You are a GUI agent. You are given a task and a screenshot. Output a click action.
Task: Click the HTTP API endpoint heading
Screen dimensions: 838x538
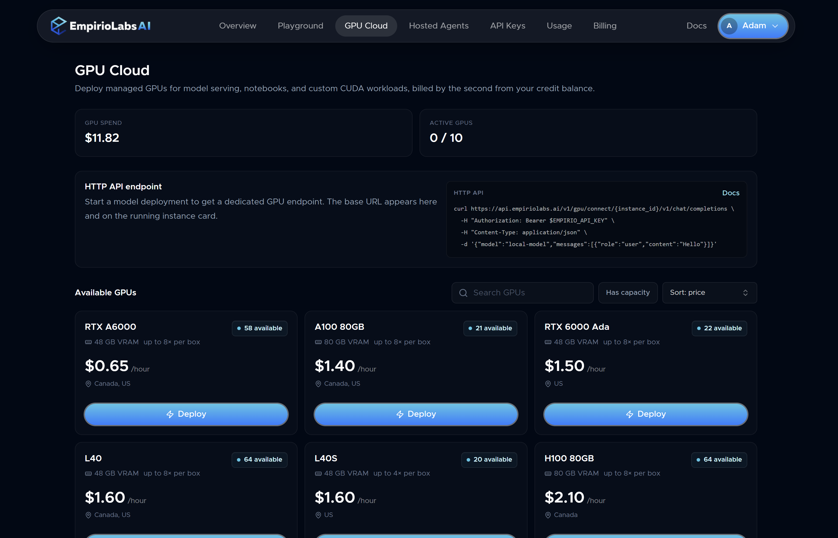point(123,187)
